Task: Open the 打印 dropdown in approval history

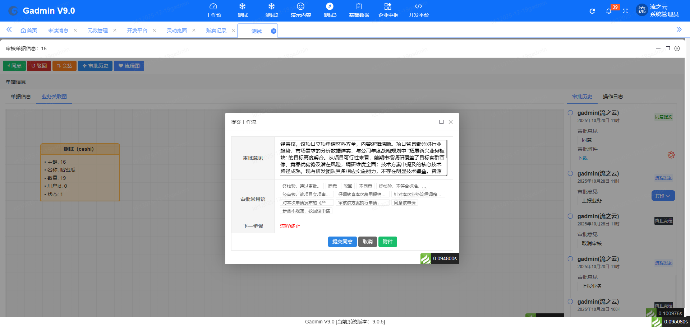Action: click(x=663, y=196)
